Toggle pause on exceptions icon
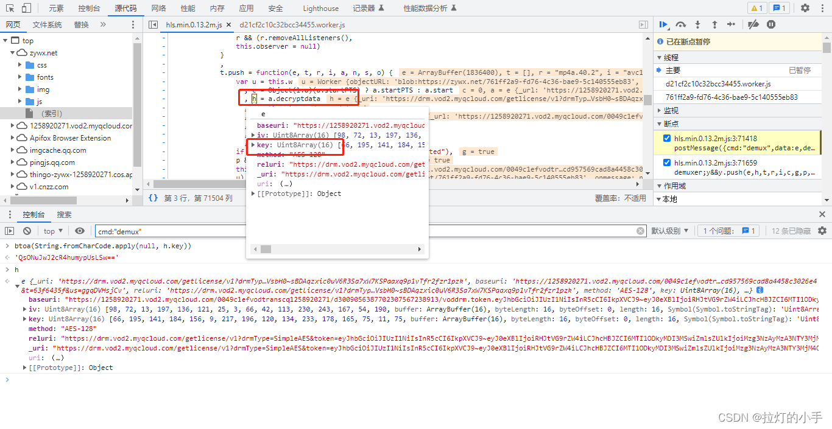 tap(771, 24)
